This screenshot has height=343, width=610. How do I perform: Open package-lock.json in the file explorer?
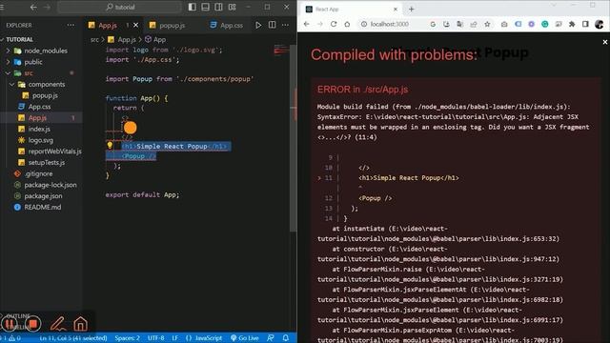point(51,185)
